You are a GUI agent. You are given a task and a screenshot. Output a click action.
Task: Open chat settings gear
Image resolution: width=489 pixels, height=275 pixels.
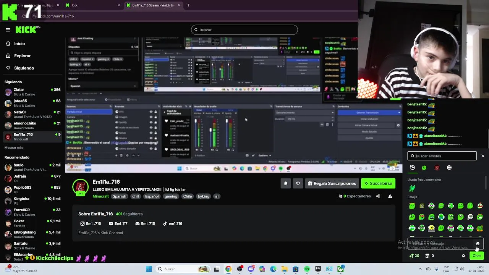[x=463, y=256]
